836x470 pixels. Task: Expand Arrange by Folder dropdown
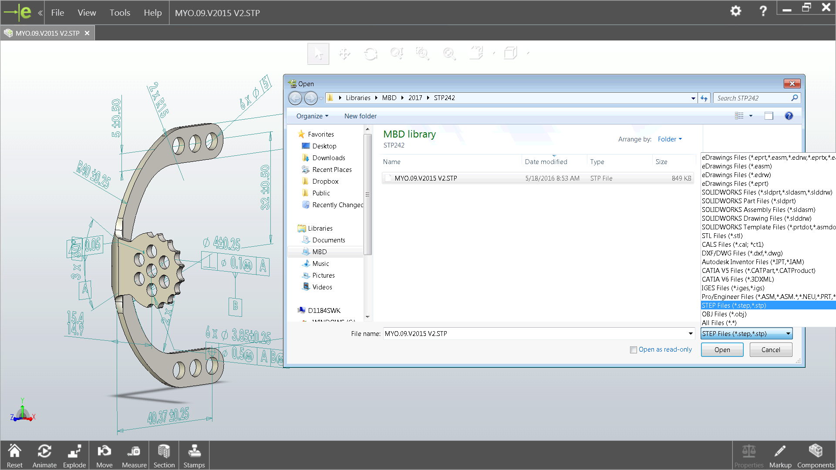click(670, 139)
